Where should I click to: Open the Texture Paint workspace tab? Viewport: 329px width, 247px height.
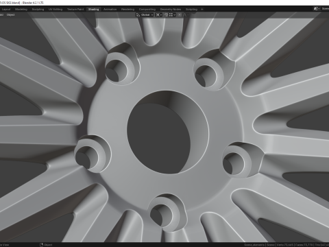[x=75, y=10]
